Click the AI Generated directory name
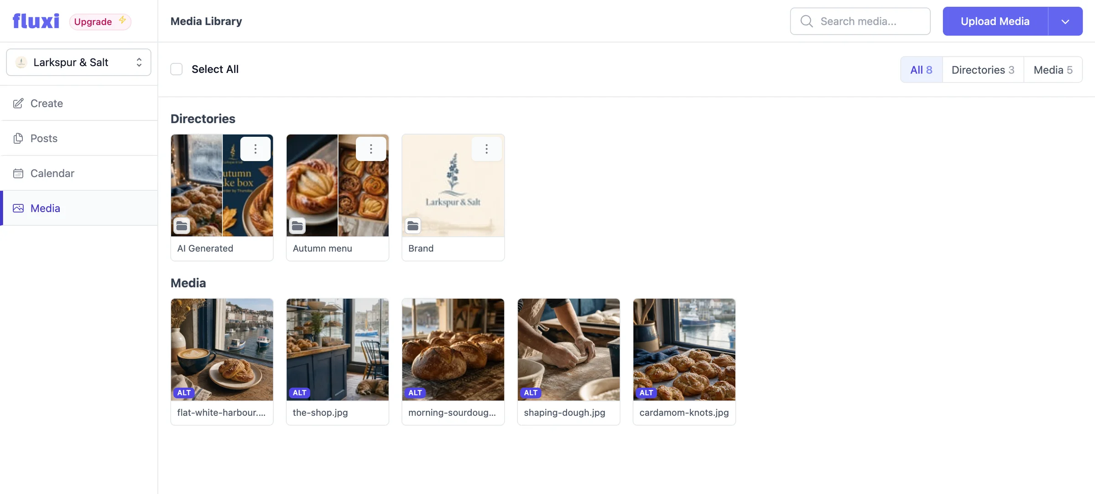 [205, 249]
